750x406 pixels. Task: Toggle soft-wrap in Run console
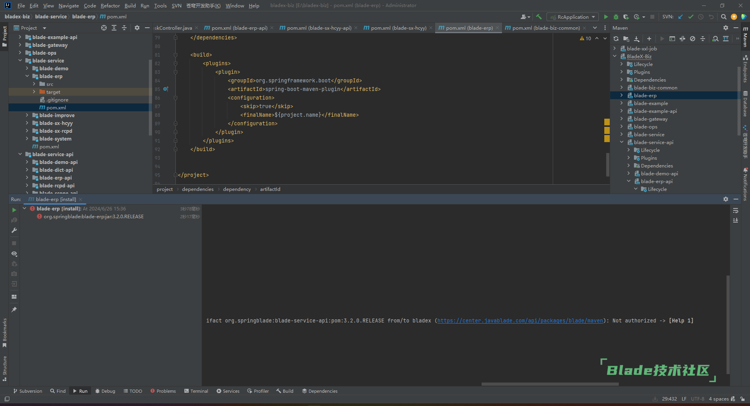tap(736, 210)
